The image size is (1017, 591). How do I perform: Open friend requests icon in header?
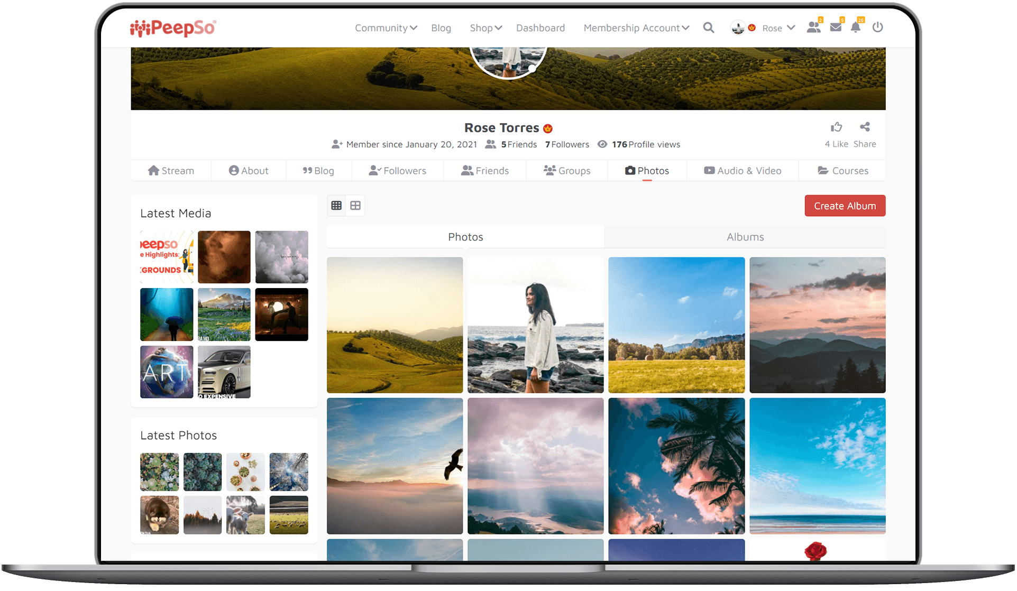pos(814,27)
